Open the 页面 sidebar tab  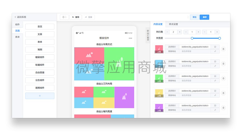pos(17,31)
